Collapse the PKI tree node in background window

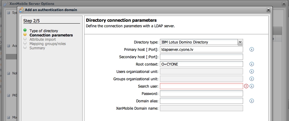9,95
